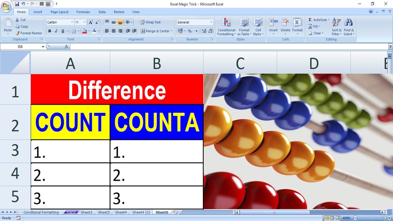
Task: Center text horizontally
Action: [x=113, y=31]
